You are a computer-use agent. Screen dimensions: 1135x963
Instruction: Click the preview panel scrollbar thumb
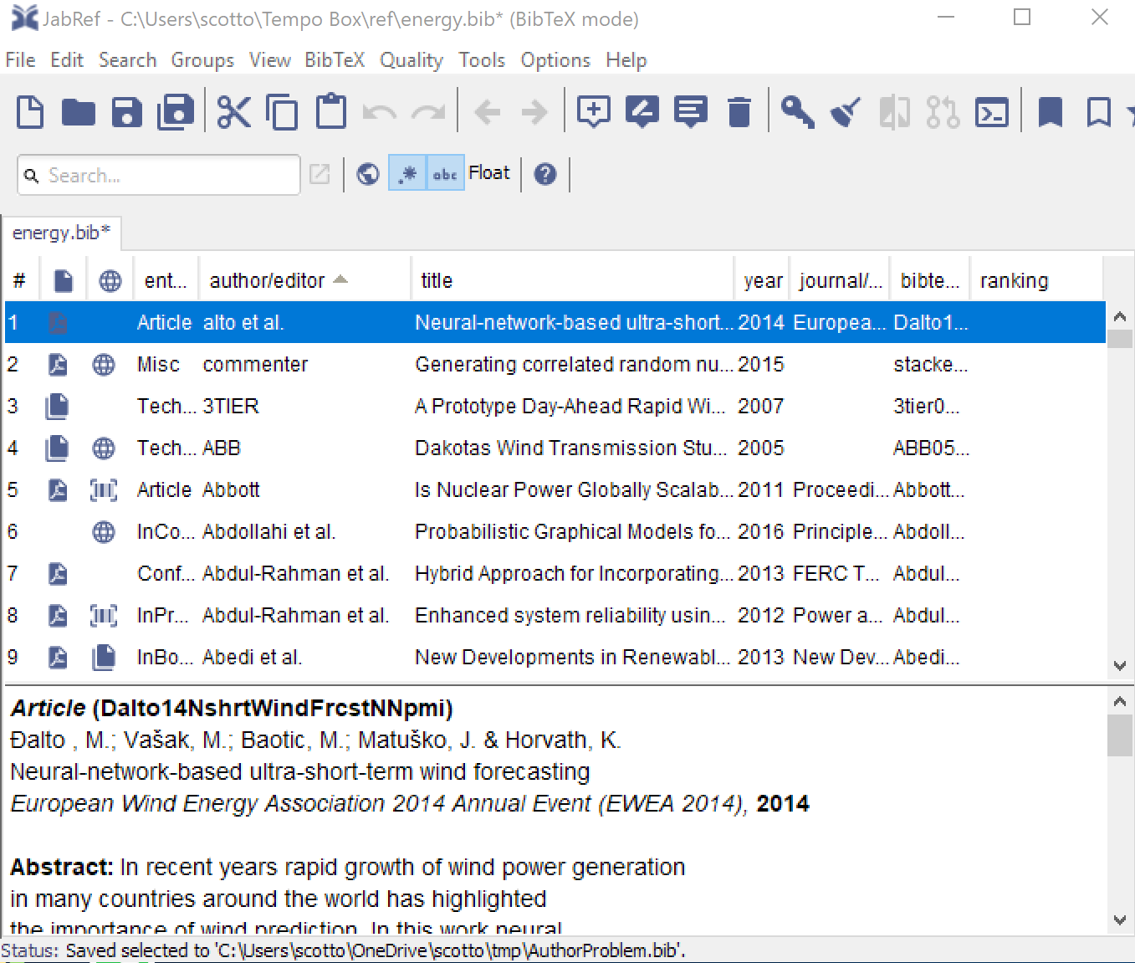tap(1120, 735)
